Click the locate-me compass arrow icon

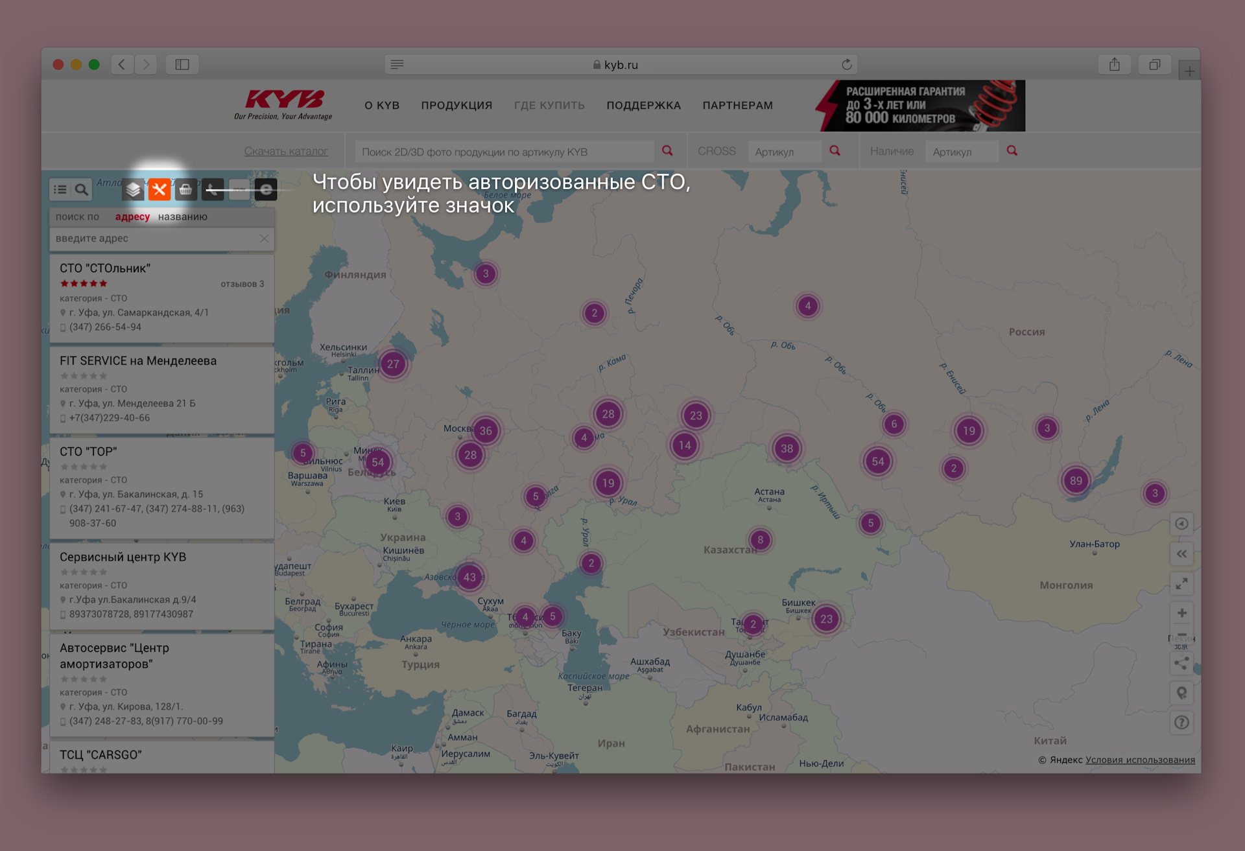(x=1181, y=524)
